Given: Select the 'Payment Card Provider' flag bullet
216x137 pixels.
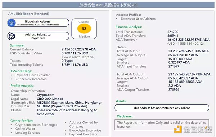Looking at the screenshot, I should tap(33, 75).
